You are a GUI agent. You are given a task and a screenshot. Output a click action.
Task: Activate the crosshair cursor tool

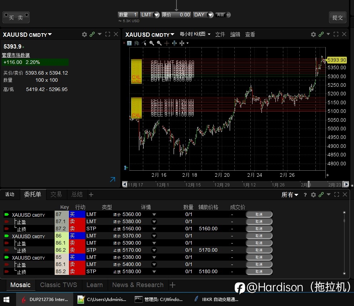pyautogui.click(x=166, y=43)
